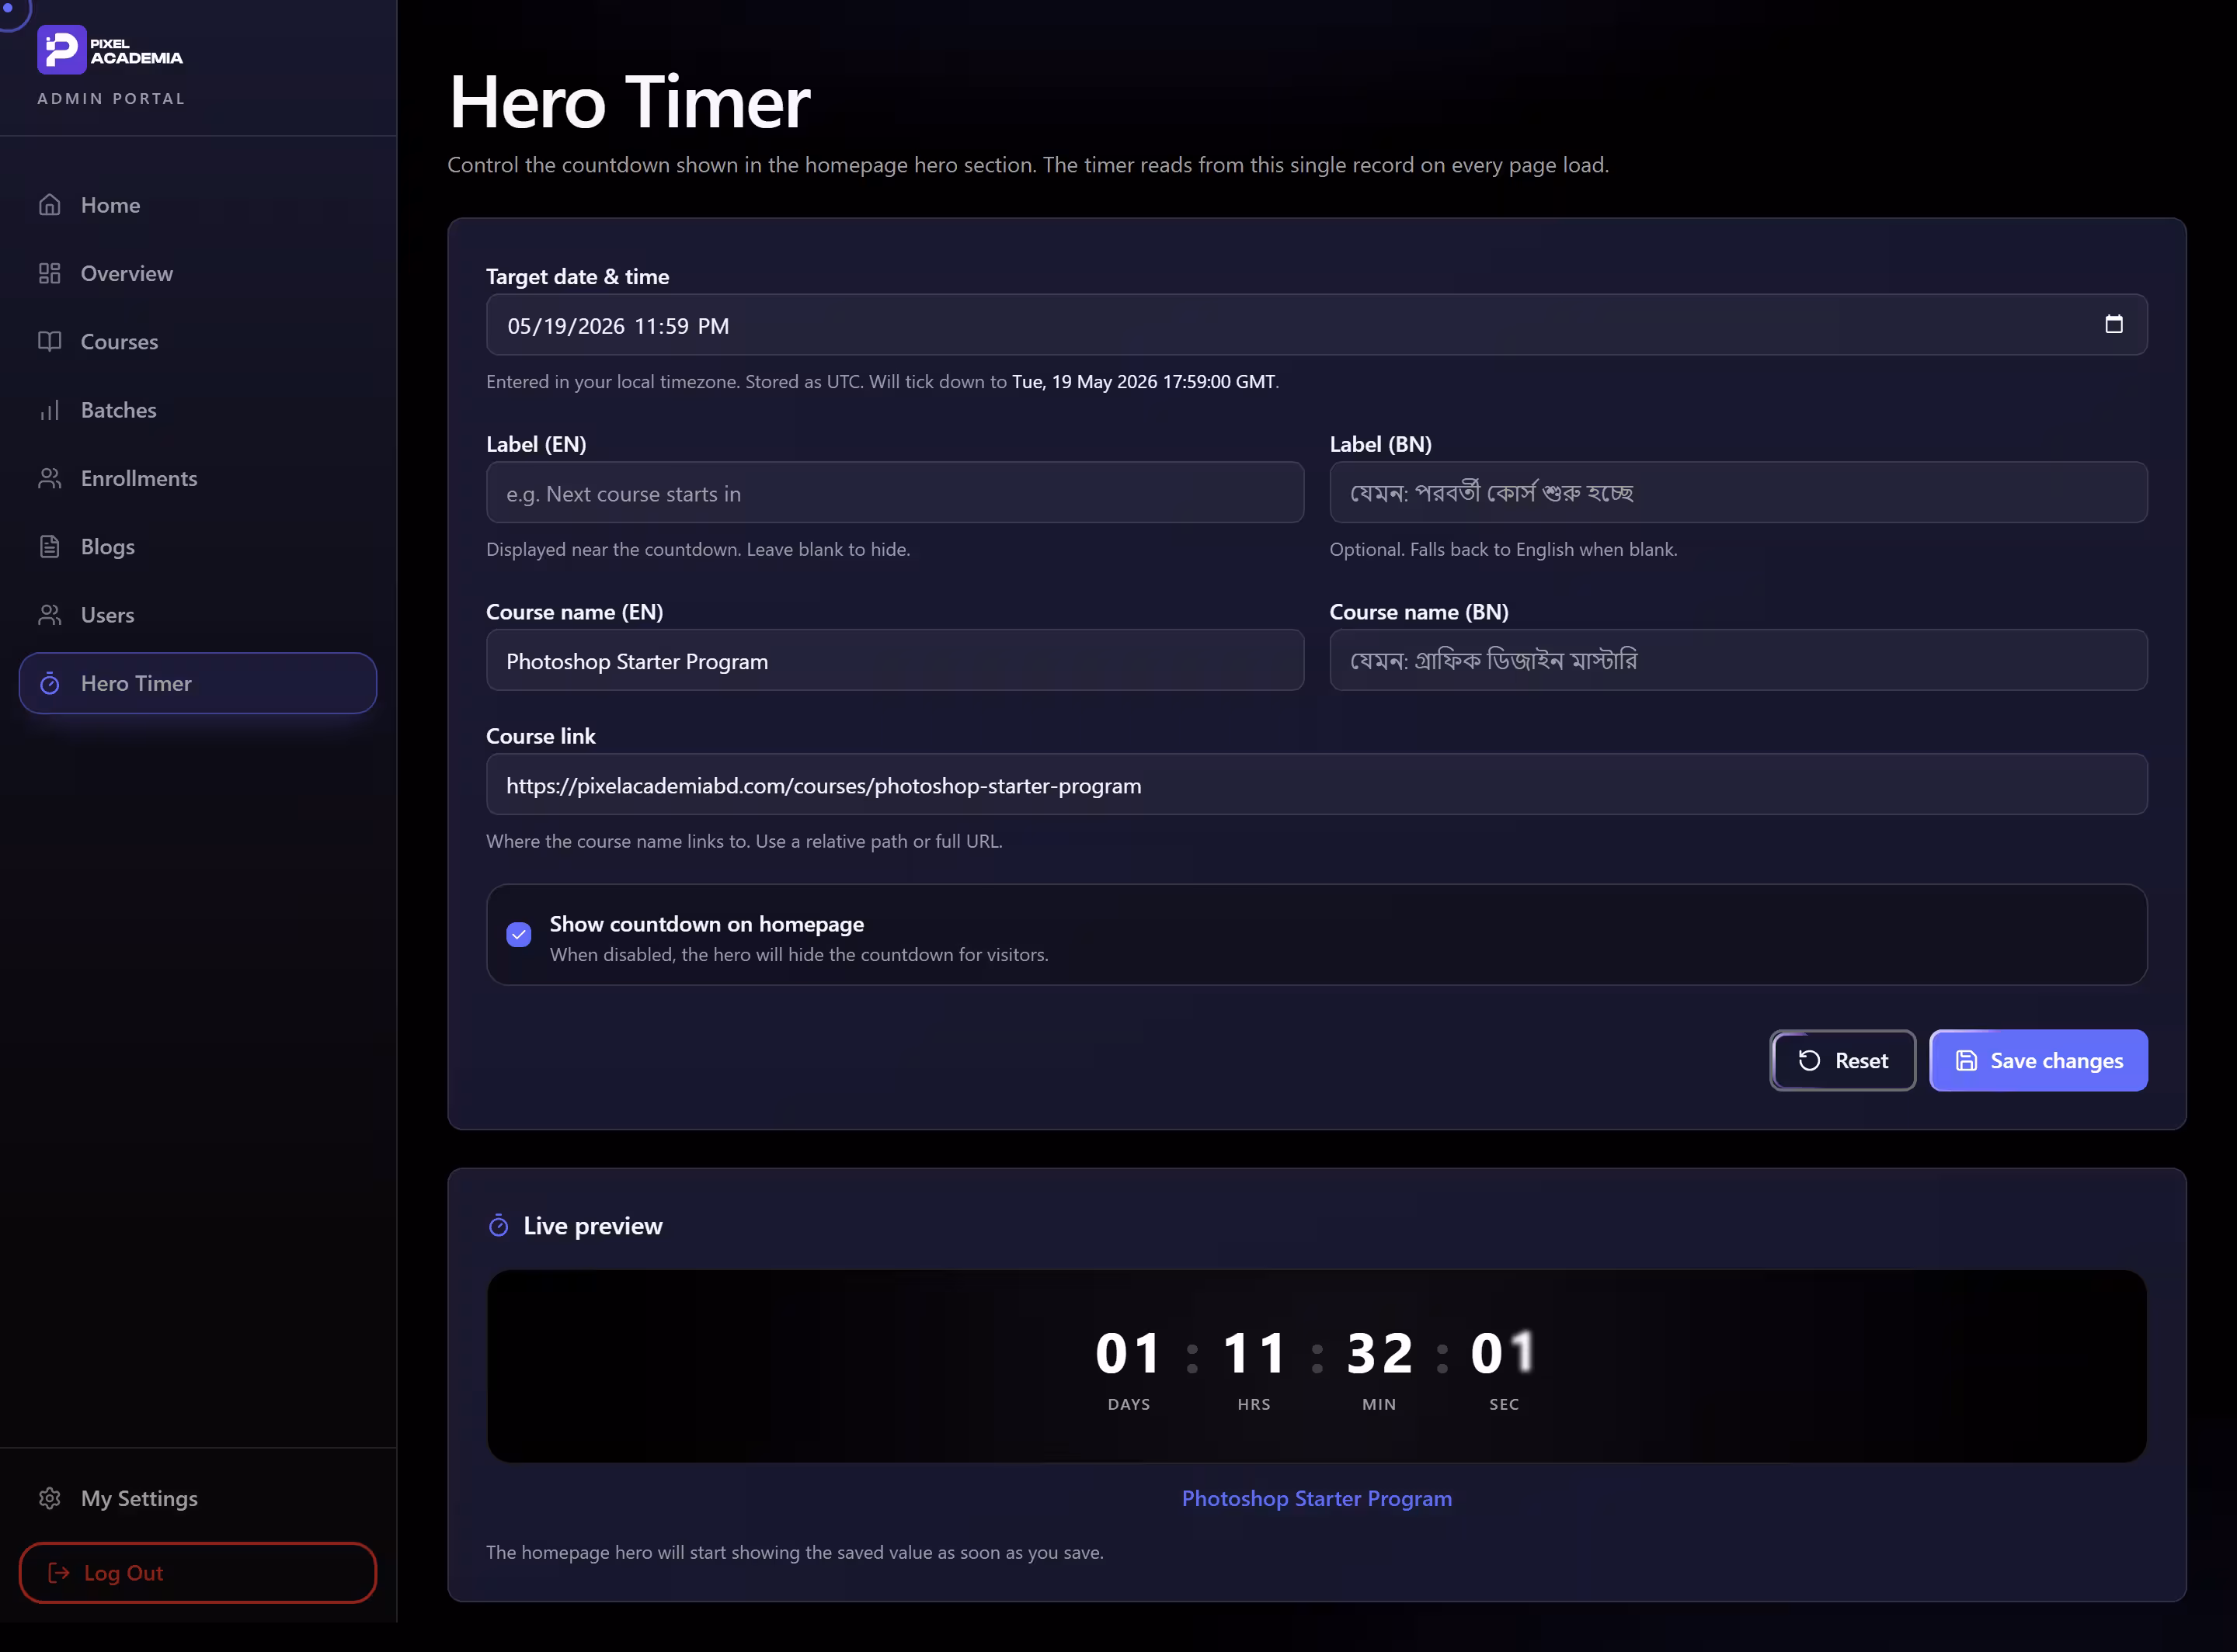2237x1652 pixels.
Task: Click the 'Hero Timer' page heading
Action: coord(629,102)
